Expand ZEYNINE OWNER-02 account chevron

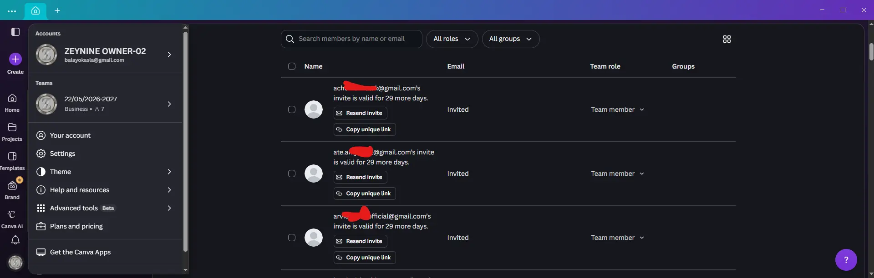[169, 55]
